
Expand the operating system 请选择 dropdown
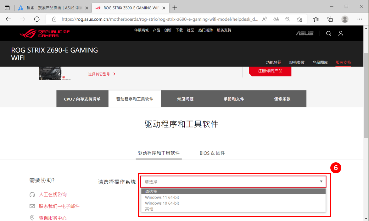point(233,181)
